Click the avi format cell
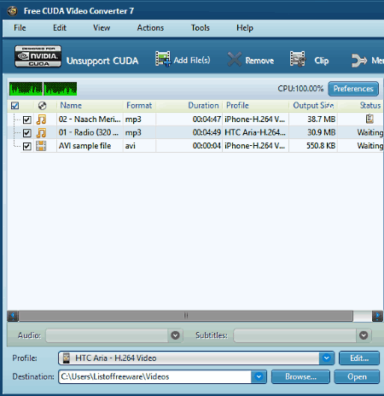Screen dimensions: 384x396 (x=131, y=146)
